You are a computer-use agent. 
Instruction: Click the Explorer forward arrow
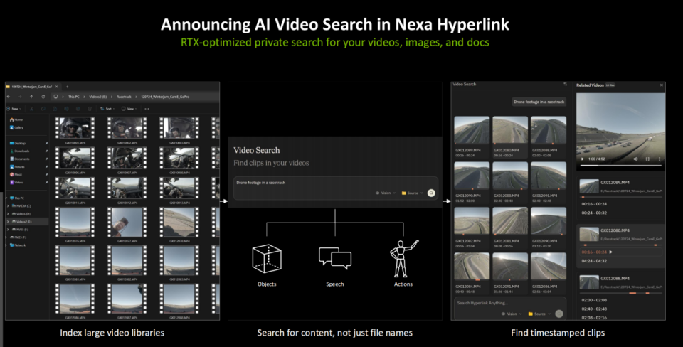tap(20, 97)
